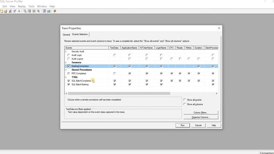Open the Replay menu
Screen dimensions: 274x154
click(x=22, y=6)
